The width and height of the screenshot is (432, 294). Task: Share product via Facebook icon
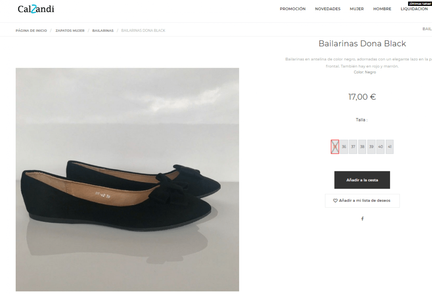tap(362, 219)
